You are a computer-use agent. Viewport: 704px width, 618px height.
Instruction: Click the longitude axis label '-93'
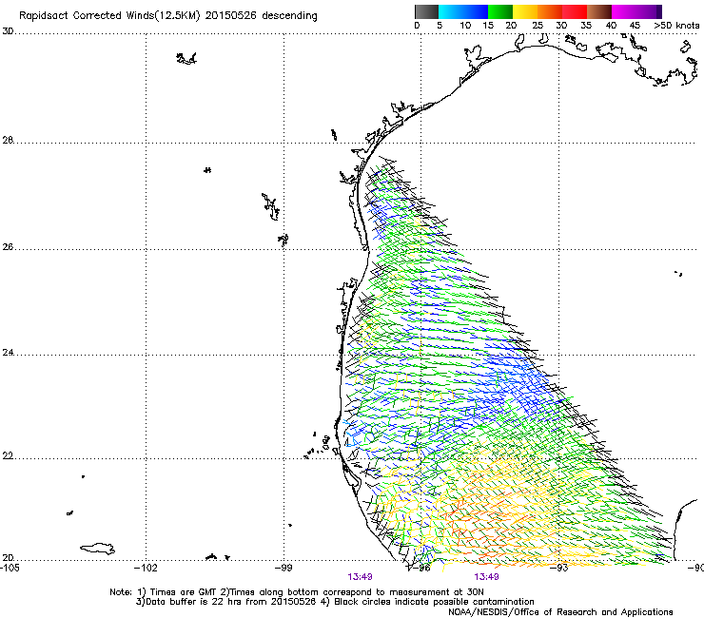(559, 568)
